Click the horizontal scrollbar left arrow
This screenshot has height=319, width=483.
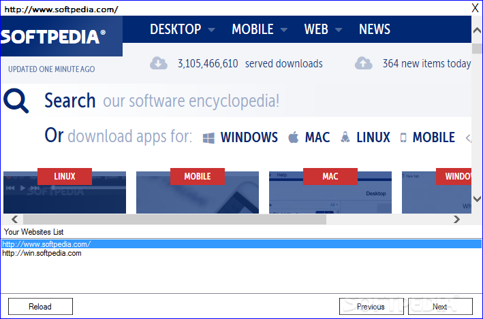[x=14, y=219]
